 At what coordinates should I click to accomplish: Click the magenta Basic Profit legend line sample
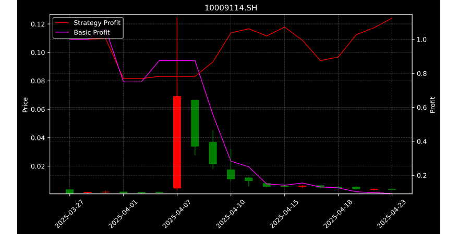[x=62, y=32]
